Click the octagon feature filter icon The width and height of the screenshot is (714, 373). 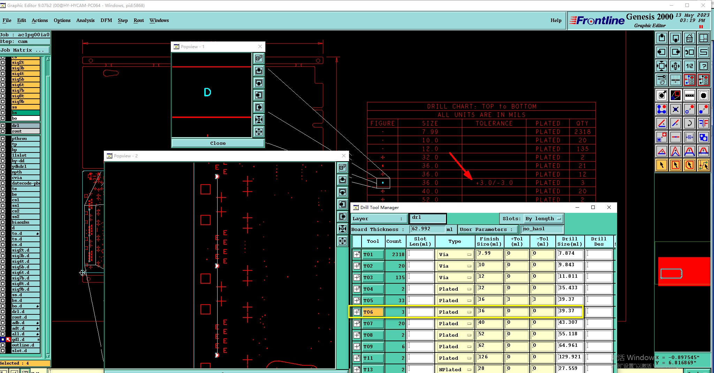(703, 95)
